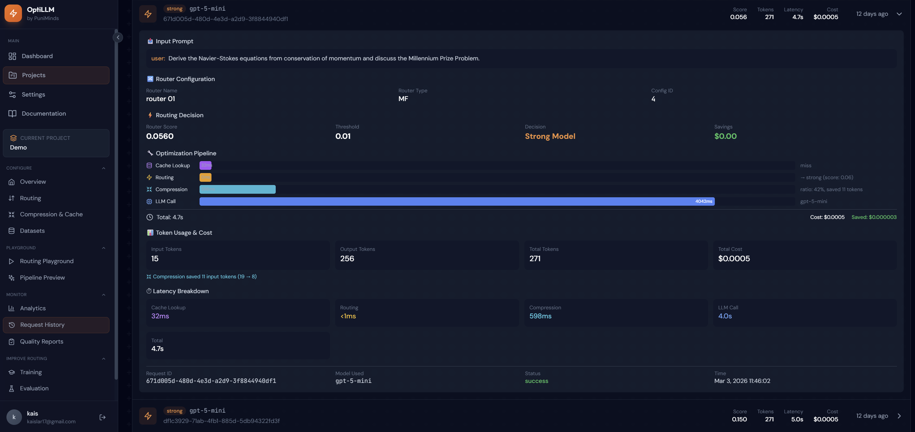Open Compression & Cache settings
915x432 pixels.
coord(51,214)
